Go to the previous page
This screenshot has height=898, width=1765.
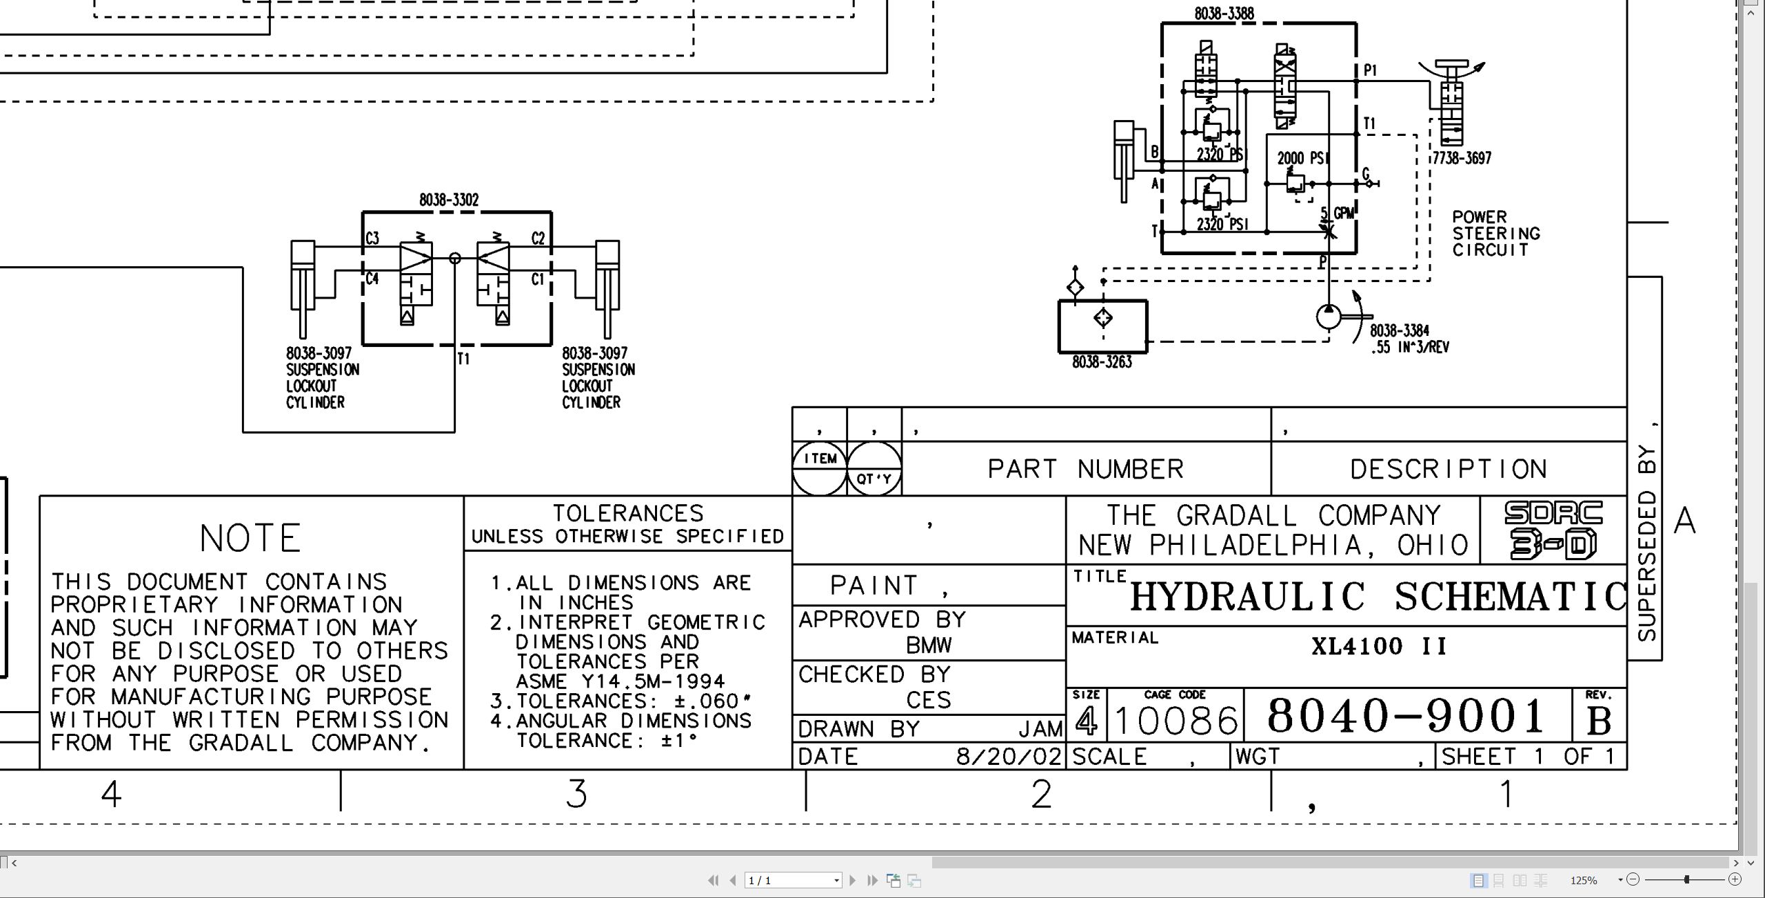(x=733, y=881)
